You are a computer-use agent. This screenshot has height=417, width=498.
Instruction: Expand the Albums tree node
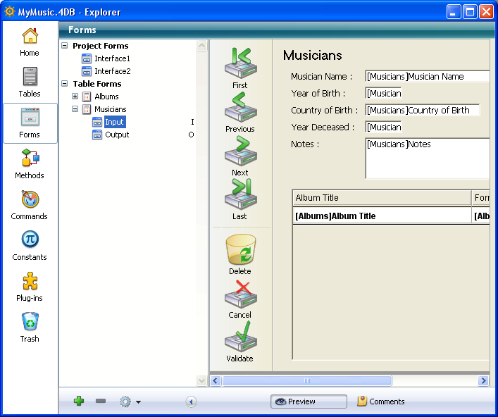[x=75, y=97]
